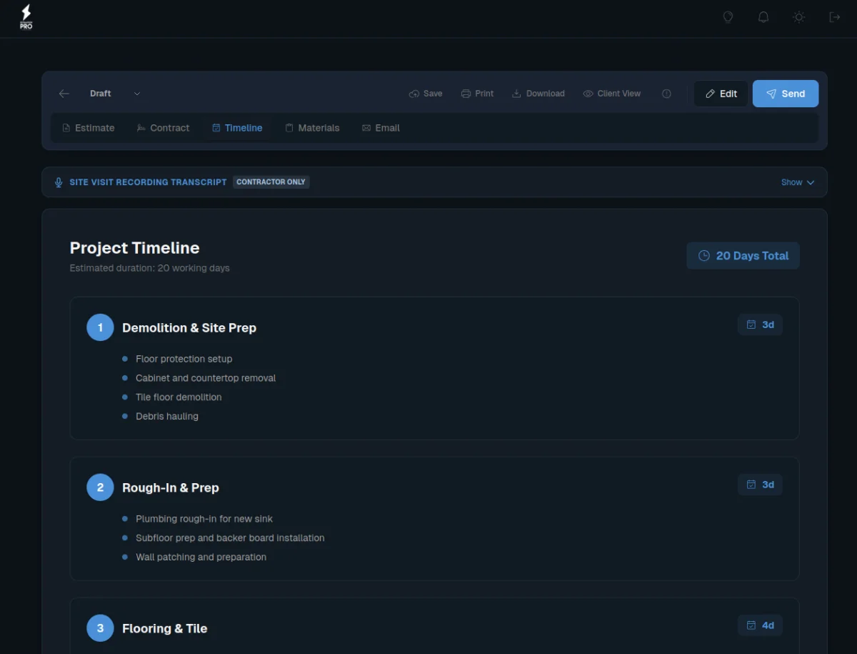Screen dimensions: 857x654
Task: Click the lightbulb tips icon
Action: coord(728,16)
